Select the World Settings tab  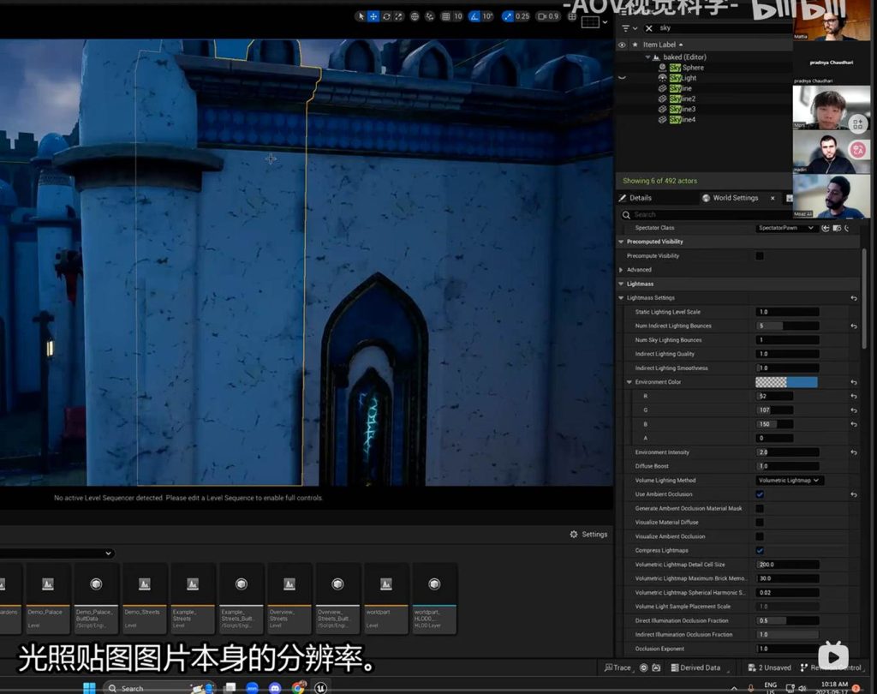point(734,198)
